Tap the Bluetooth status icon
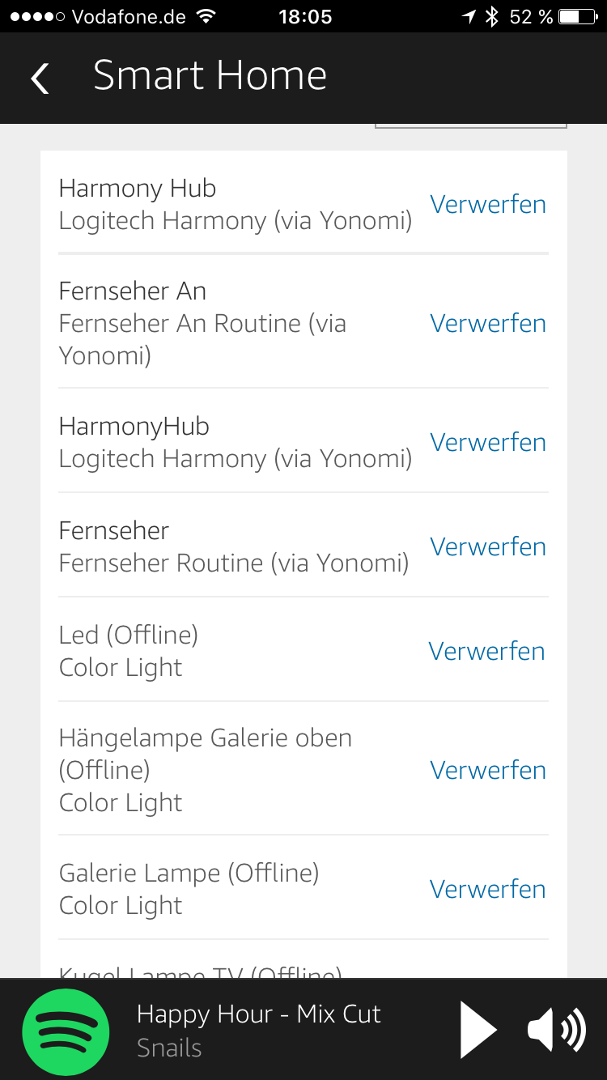 pyautogui.click(x=492, y=16)
